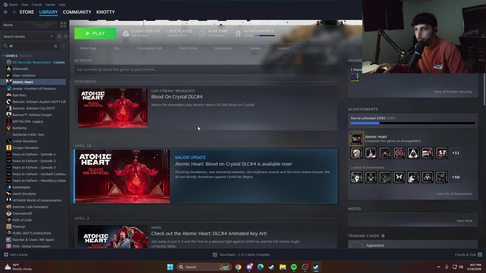Click the 'Say something about this game' field

205,69
